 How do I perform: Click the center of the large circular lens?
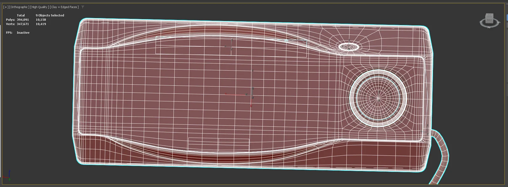pos(378,98)
